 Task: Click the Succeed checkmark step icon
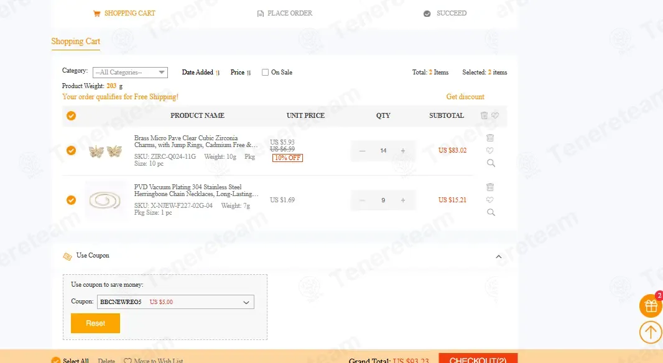(x=427, y=14)
